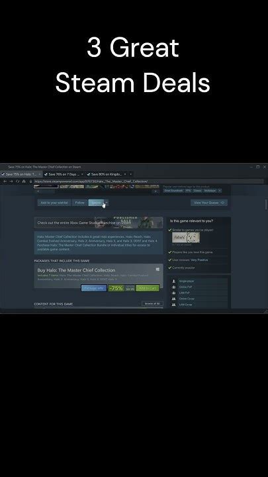The width and height of the screenshot is (268, 477).
Task: Expand the dropdown arrow next to Ignore
Action: tap(107, 203)
